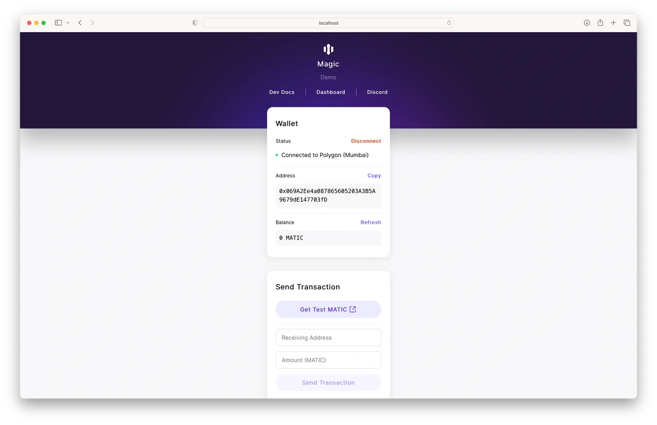Click the Magic logo icon
Screen dimensions: 657x425
[328, 49]
